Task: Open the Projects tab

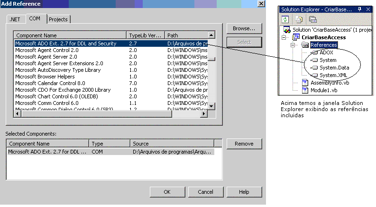Action: 58,19
